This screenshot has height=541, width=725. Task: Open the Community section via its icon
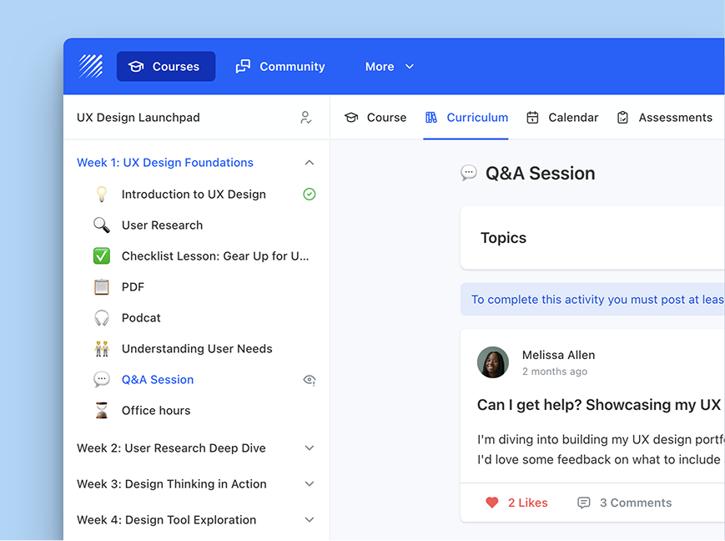click(x=243, y=66)
